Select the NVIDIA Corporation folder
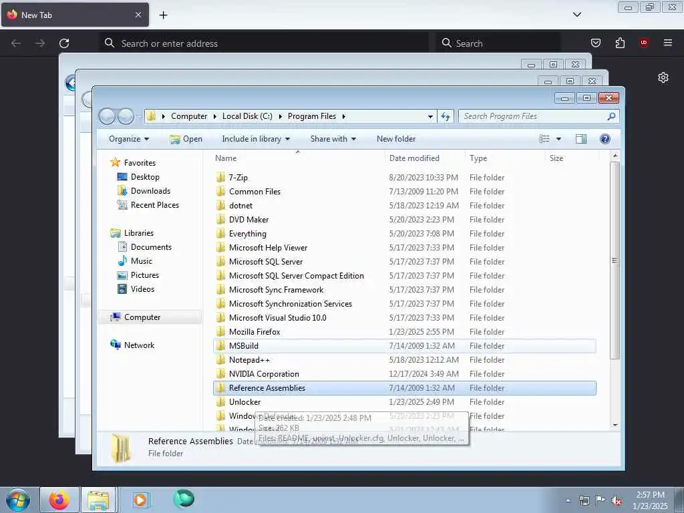Screen dimensions: 684x513 [264, 374]
